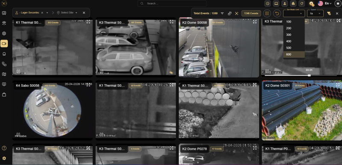The height and width of the screenshot is (165, 342).
Task: Open the K4 Sabo S0058 fisheye camera thumbnail
Action: [x=52, y=111]
